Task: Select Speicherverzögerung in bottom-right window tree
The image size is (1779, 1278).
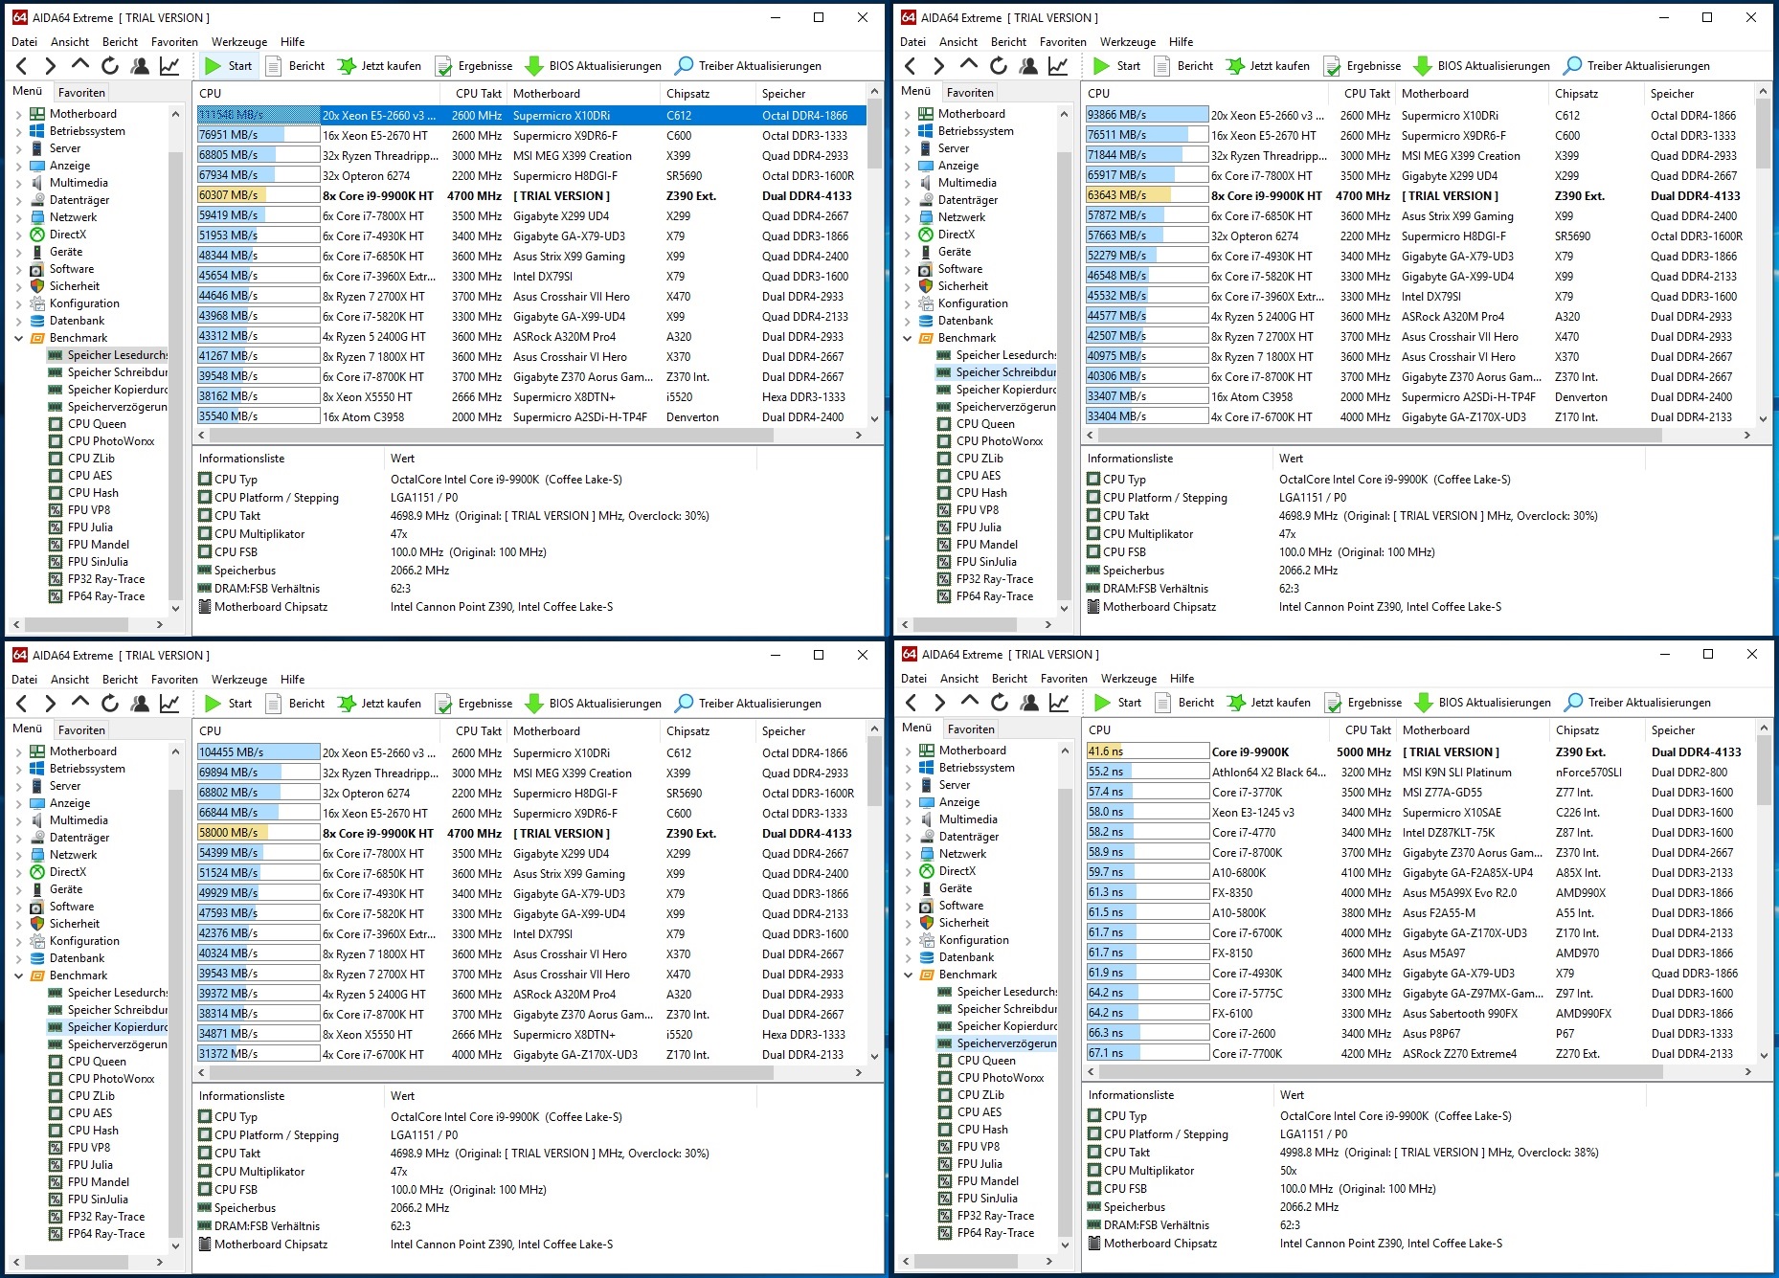Action: point(998,1043)
